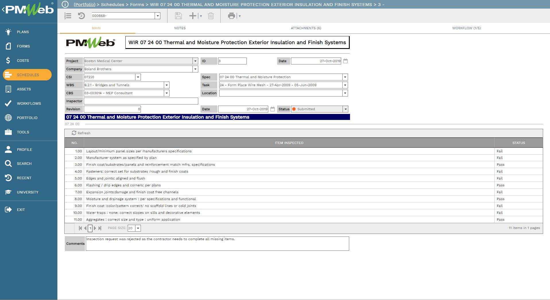This screenshot has height=300, width=550.
Task: Click the history revert icon in toolbar
Action: pos(81,16)
